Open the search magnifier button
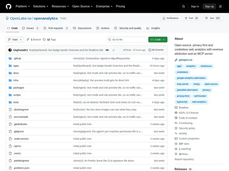Viewport: 229px width, 171px height. click(x=184, y=6)
